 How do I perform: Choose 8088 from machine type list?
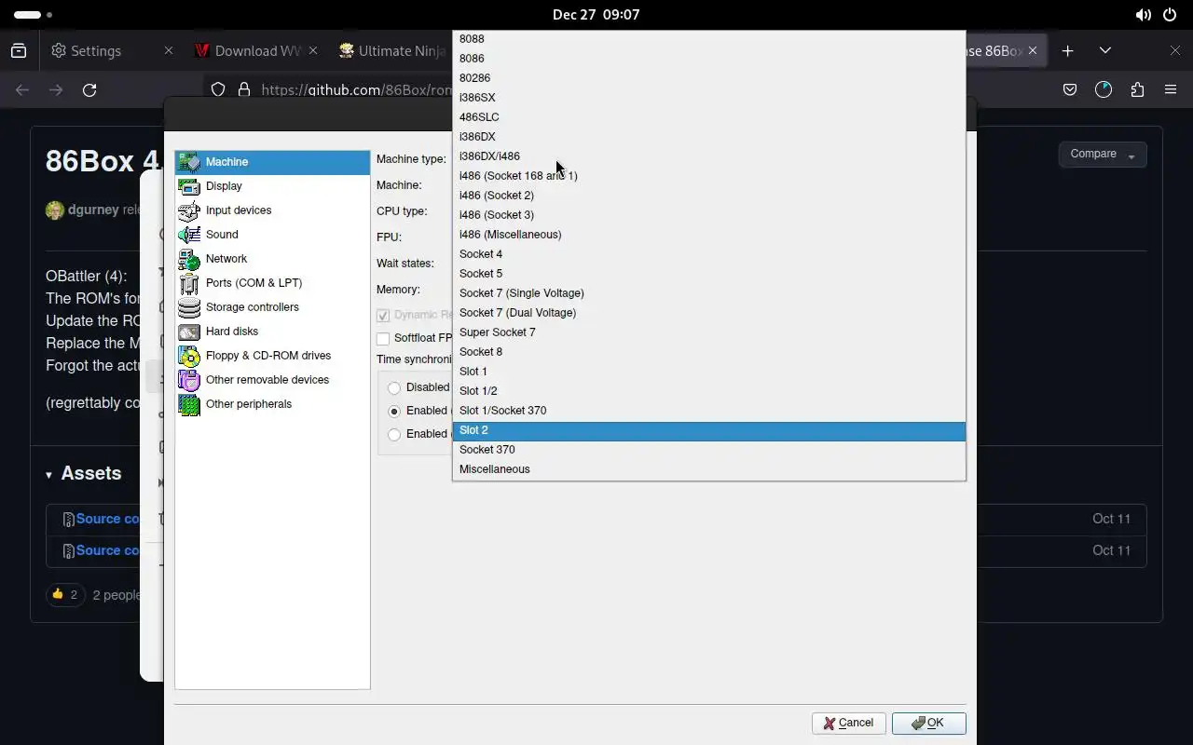point(708,39)
